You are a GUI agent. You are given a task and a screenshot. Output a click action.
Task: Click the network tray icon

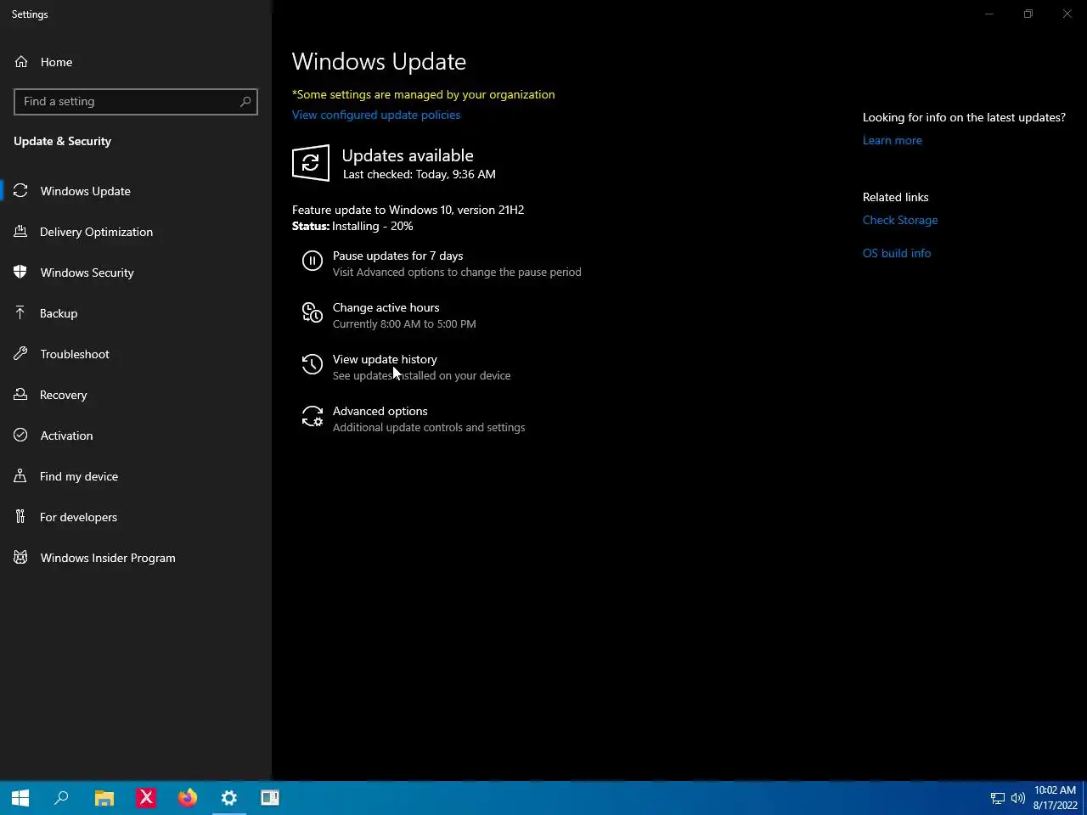pos(998,798)
